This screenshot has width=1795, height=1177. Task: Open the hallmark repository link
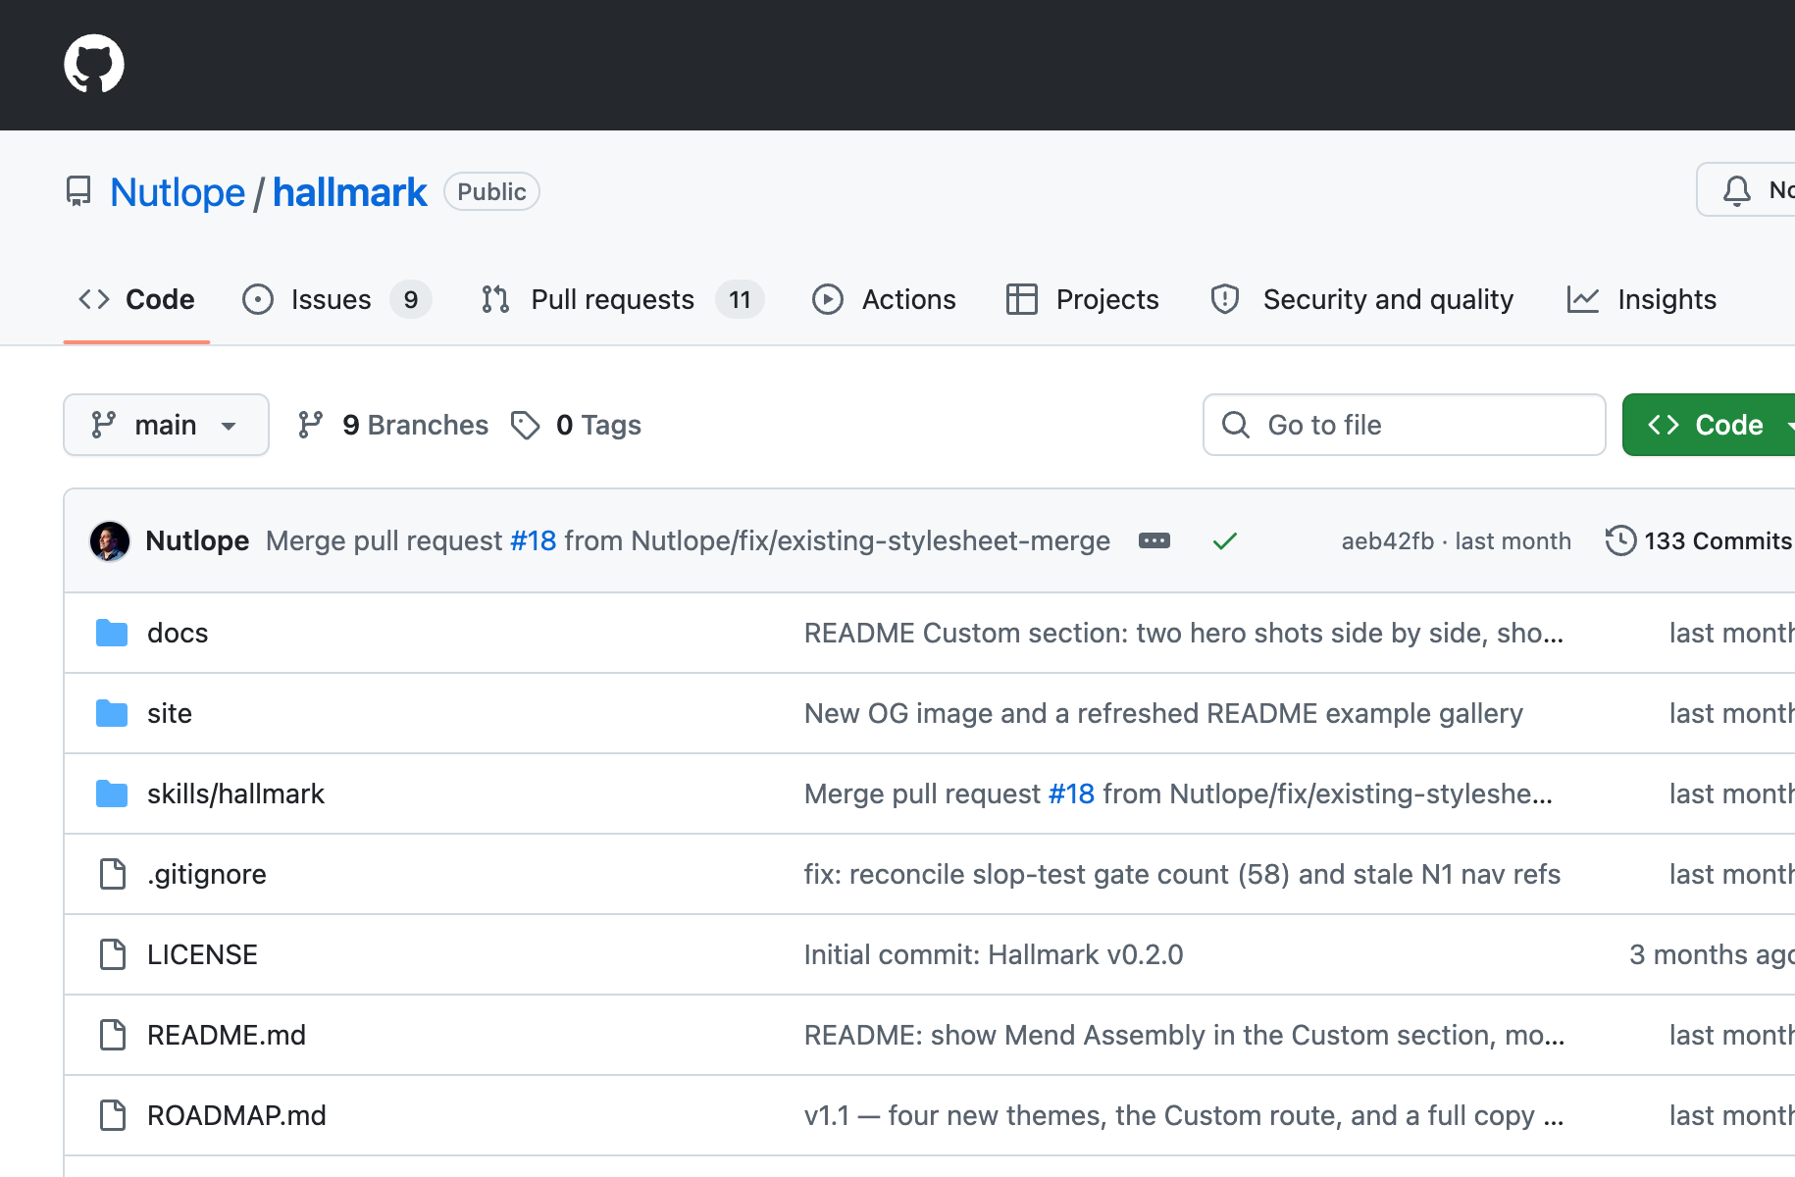coord(349,192)
